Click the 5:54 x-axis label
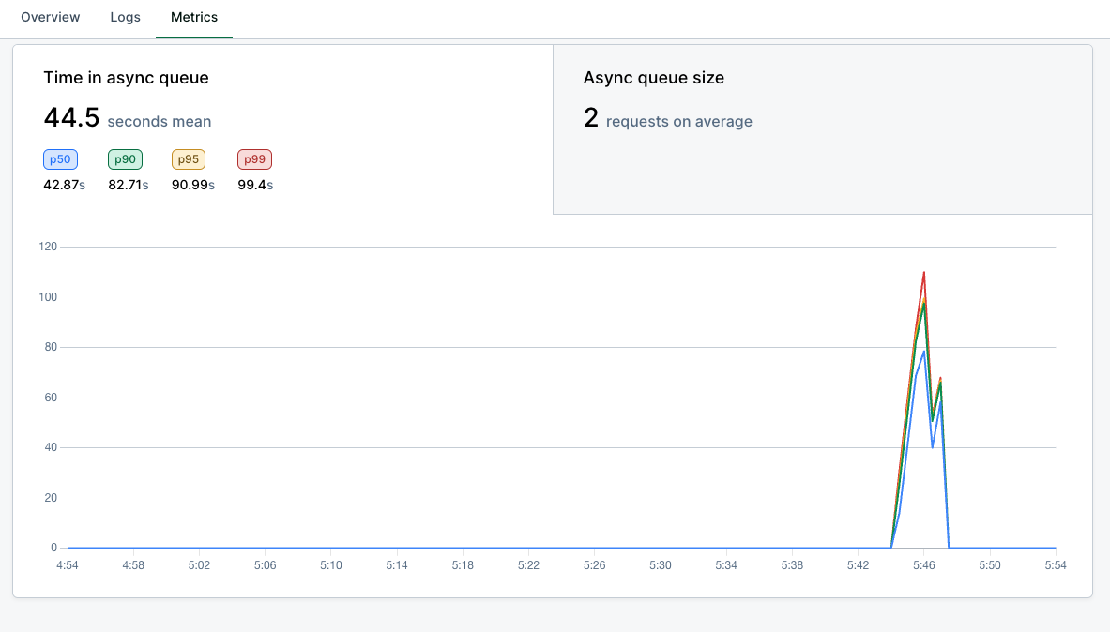This screenshot has height=632, width=1110. (x=1056, y=565)
